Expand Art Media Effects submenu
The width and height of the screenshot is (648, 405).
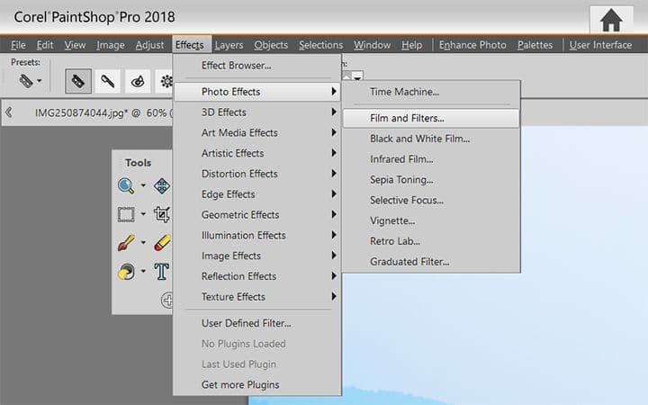pos(256,132)
